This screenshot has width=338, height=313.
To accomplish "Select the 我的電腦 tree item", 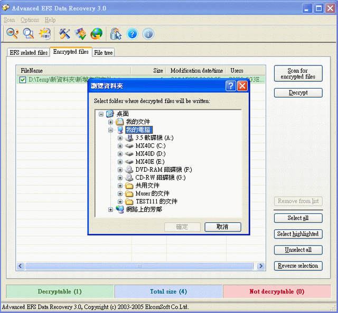I will pyautogui.click(x=139, y=130).
